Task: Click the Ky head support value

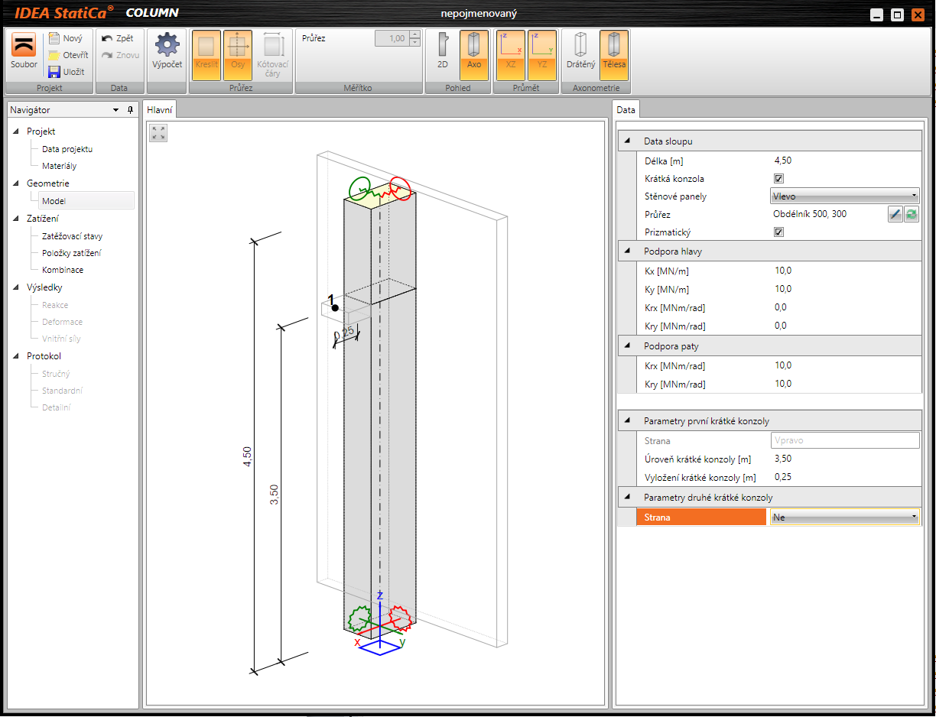Action: (x=783, y=289)
